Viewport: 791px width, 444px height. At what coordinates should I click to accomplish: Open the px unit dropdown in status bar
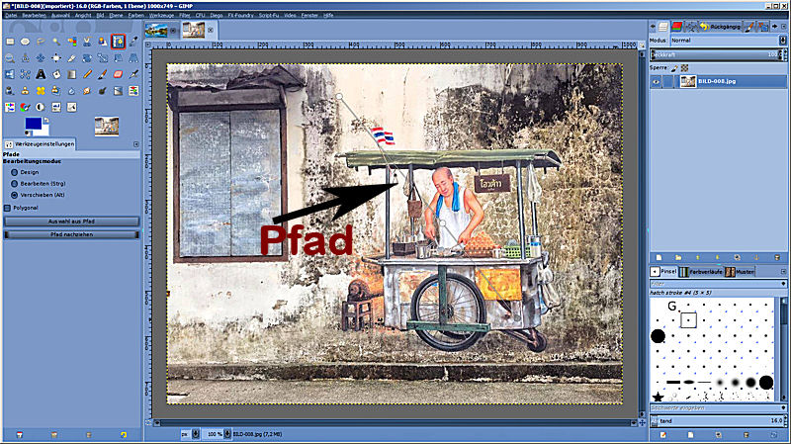coord(195,434)
